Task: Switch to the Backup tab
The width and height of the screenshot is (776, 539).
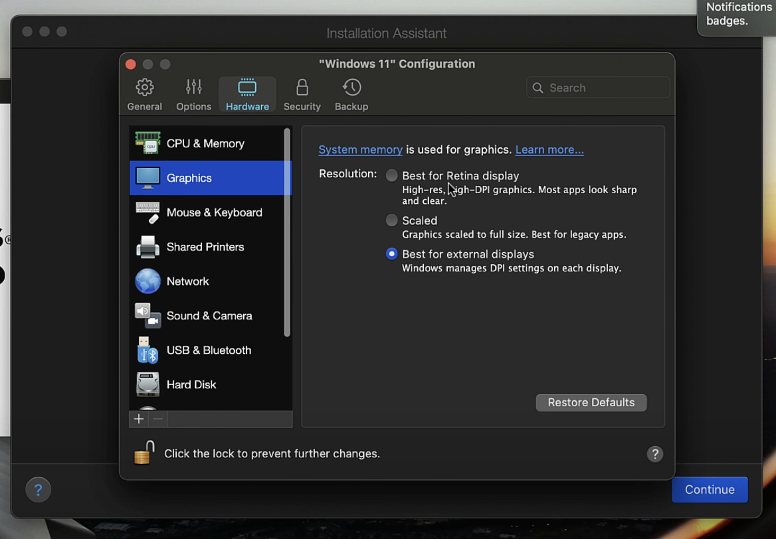Action: (351, 94)
